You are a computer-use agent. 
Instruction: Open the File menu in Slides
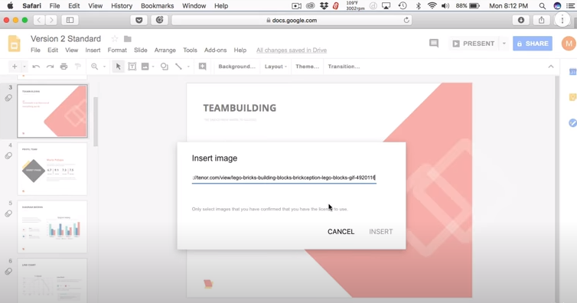[35, 50]
